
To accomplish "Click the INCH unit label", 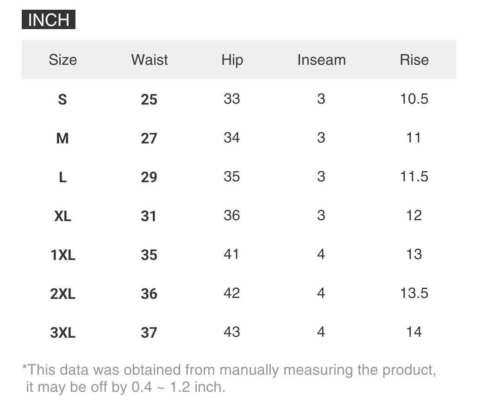I will (49, 20).
